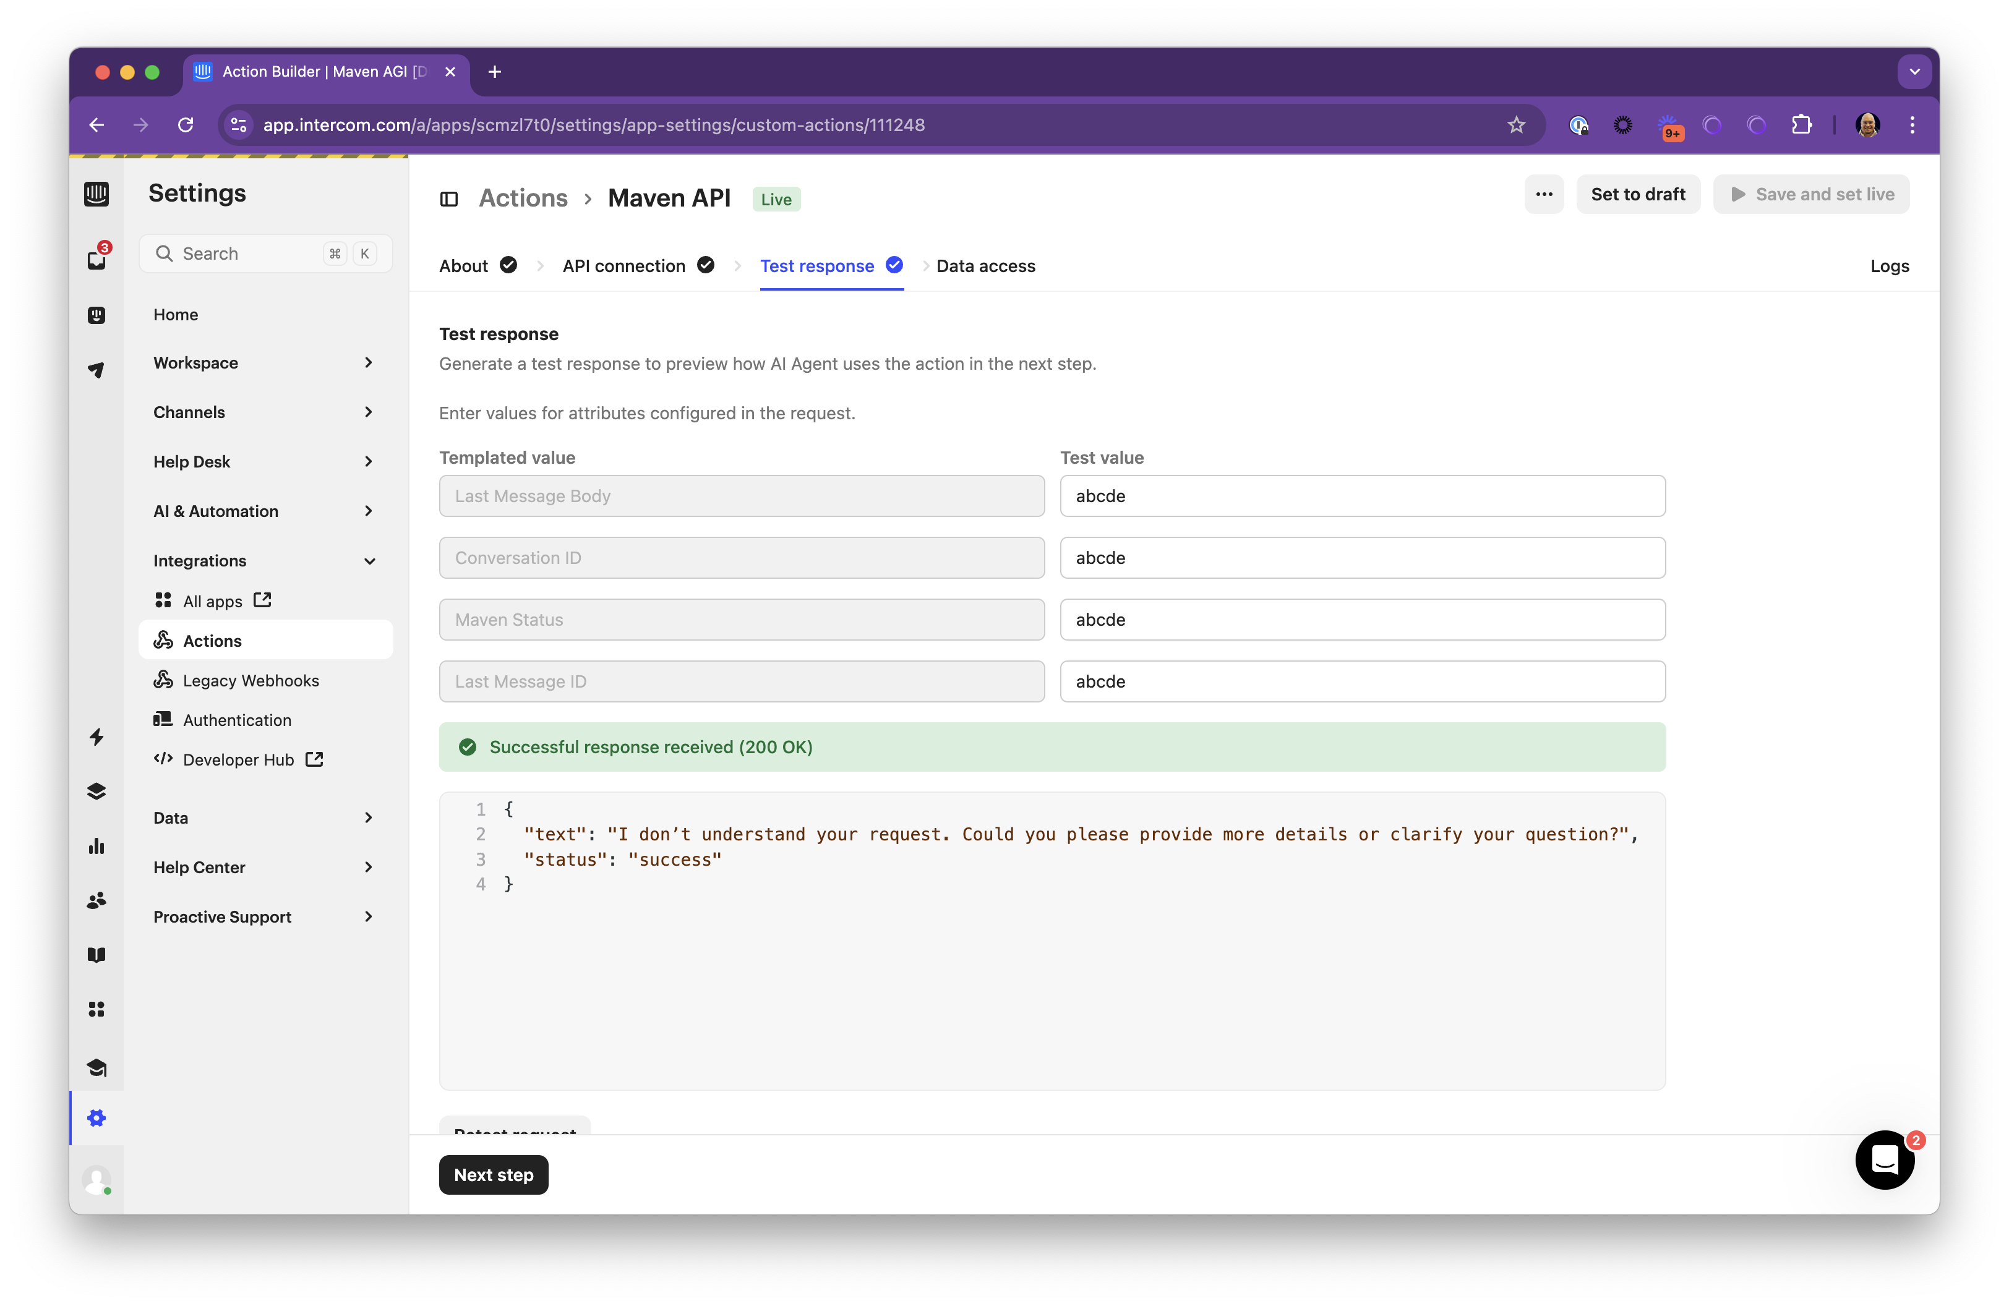Open the Intercom Messenger chat bubble
Screen dimensions: 2009x1306
[1884, 1160]
